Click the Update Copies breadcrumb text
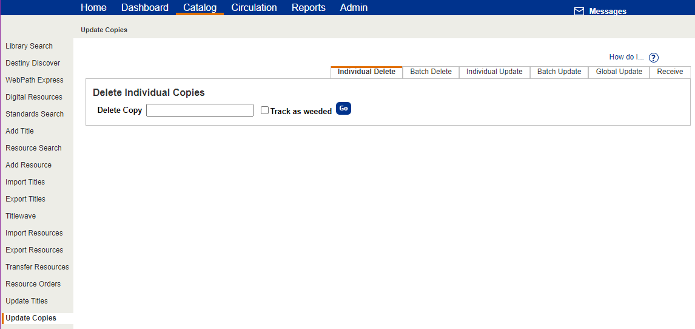 [x=104, y=30]
